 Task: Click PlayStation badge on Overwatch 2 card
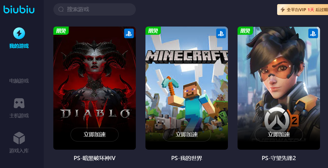[x=313, y=33]
